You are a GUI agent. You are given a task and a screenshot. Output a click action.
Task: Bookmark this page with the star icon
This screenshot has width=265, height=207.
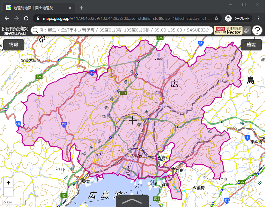click(x=216, y=18)
